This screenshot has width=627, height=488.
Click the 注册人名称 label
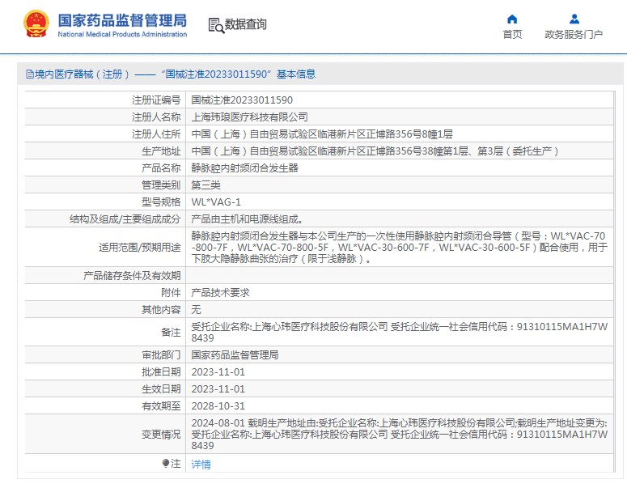[156, 117]
